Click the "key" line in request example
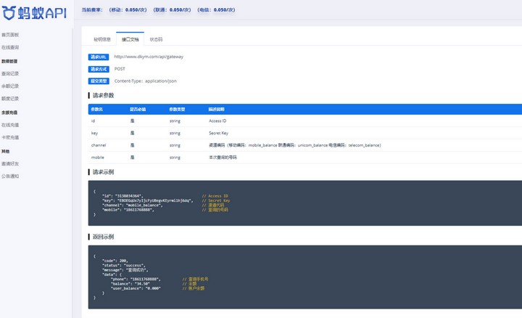Viewport: 522px width, 318px height. (x=148, y=200)
